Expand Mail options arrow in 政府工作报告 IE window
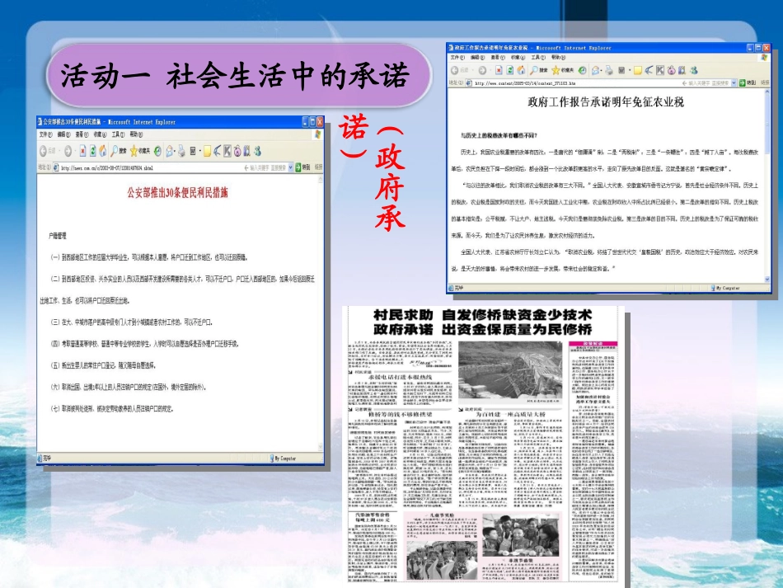The width and height of the screenshot is (783, 588). (x=601, y=71)
